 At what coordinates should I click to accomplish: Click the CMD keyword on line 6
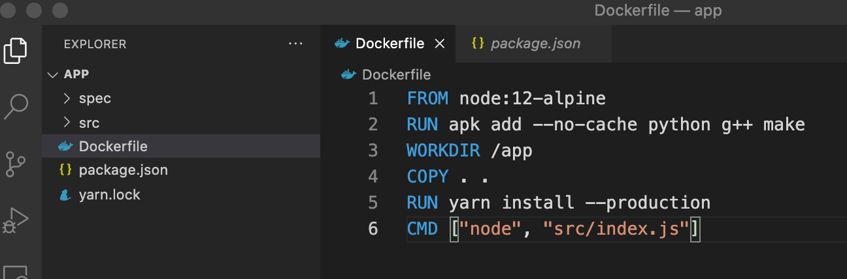tap(422, 229)
